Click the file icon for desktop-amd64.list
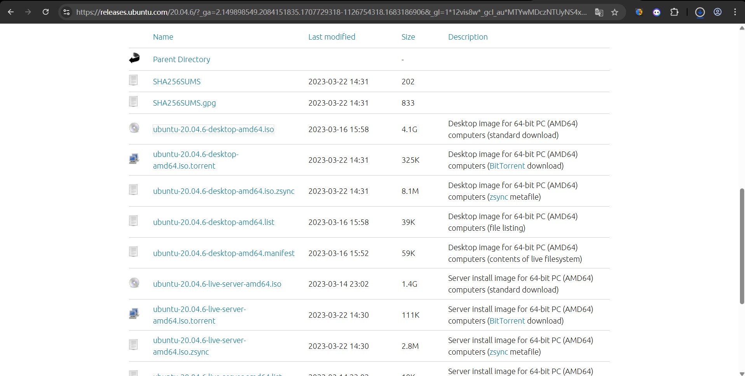The height and width of the screenshot is (376, 745). [x=133, y=221]
